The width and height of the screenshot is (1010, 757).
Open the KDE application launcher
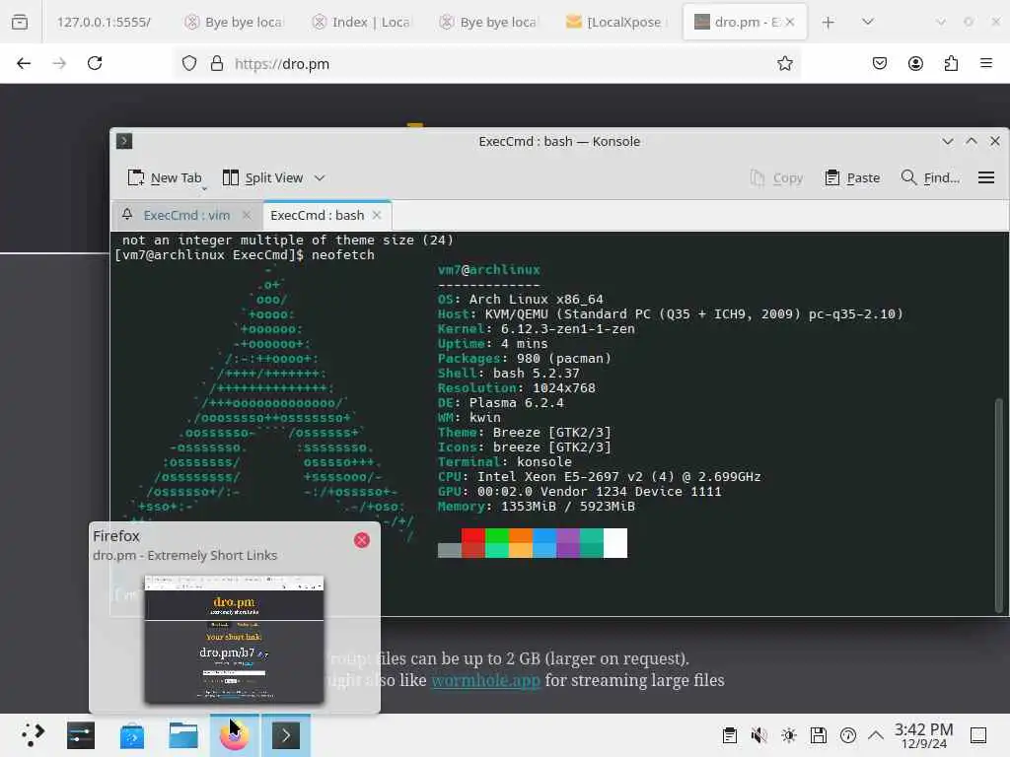tap(33, 734)
